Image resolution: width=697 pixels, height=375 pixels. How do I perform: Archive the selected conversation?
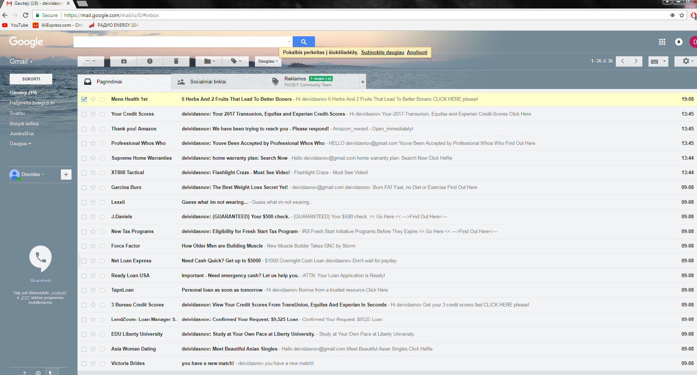click(124, 61)
